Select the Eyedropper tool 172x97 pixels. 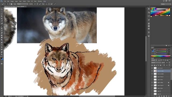(x=2, y=21)
